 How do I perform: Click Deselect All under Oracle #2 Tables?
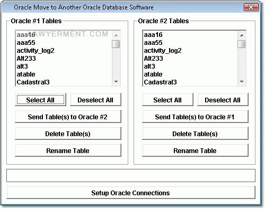tap(223, 100)
